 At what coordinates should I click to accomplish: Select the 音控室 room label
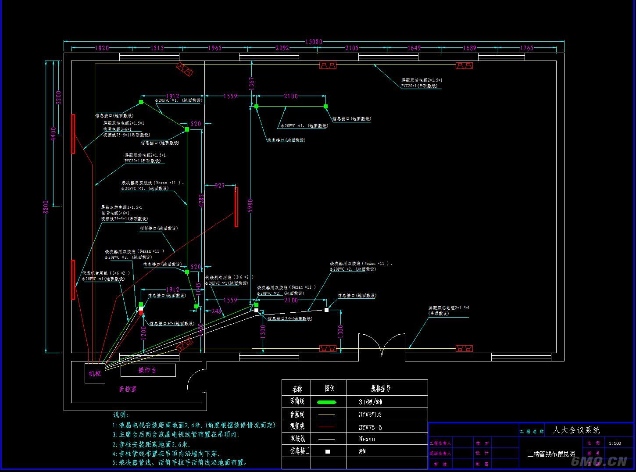click(128, 389)
